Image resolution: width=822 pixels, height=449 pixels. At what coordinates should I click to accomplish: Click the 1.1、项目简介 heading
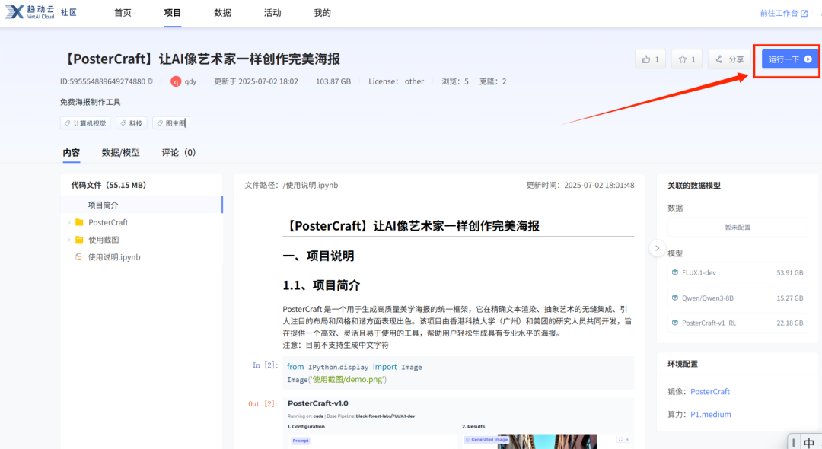pos(321,285)
